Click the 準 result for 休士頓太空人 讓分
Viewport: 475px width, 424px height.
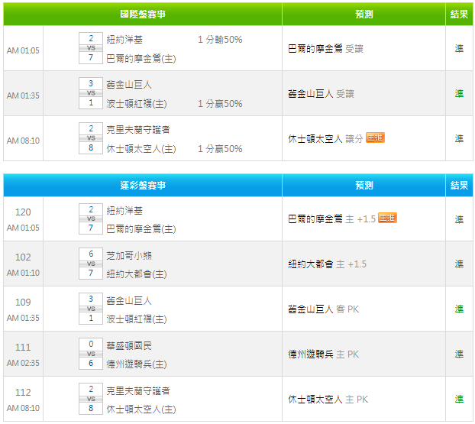coord(459,139)
